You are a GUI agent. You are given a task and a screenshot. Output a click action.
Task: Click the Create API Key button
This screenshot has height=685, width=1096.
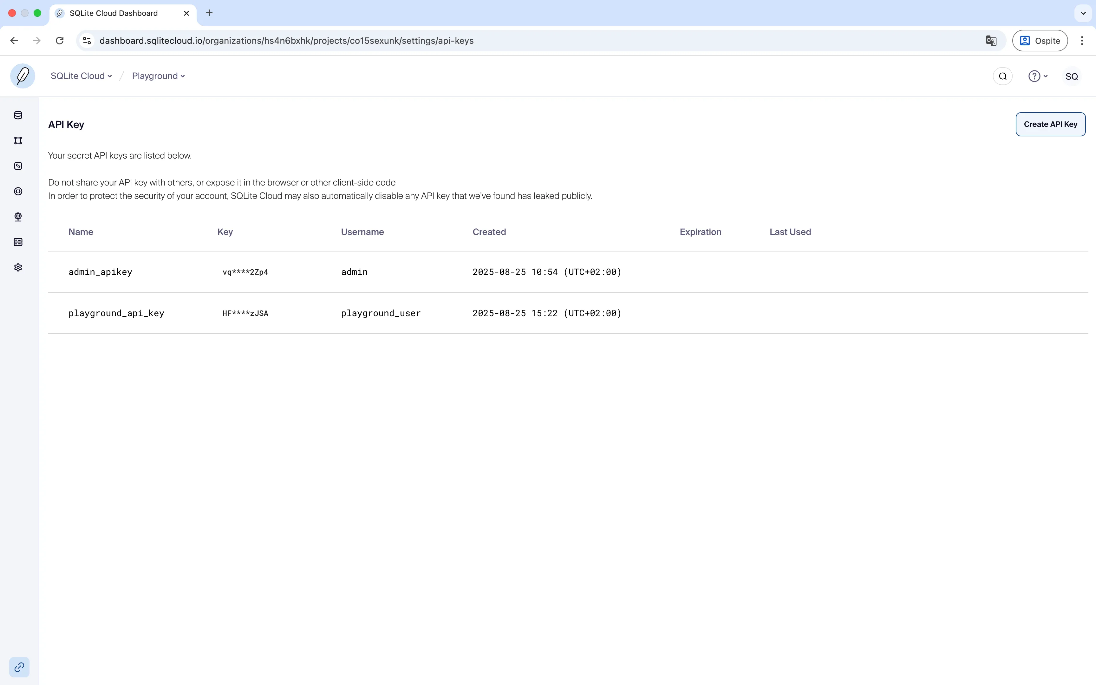(x=1050, y=124)
